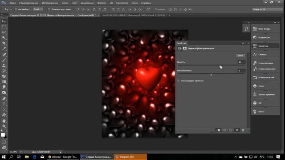Image resolution: width=285 pixels, height=160 pixels.
Task: Collapse the Properties panel with double arrows
Action: coord(243,43)
